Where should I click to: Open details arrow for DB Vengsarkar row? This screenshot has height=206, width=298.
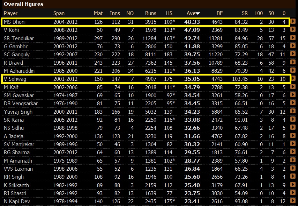click(293, 103)
